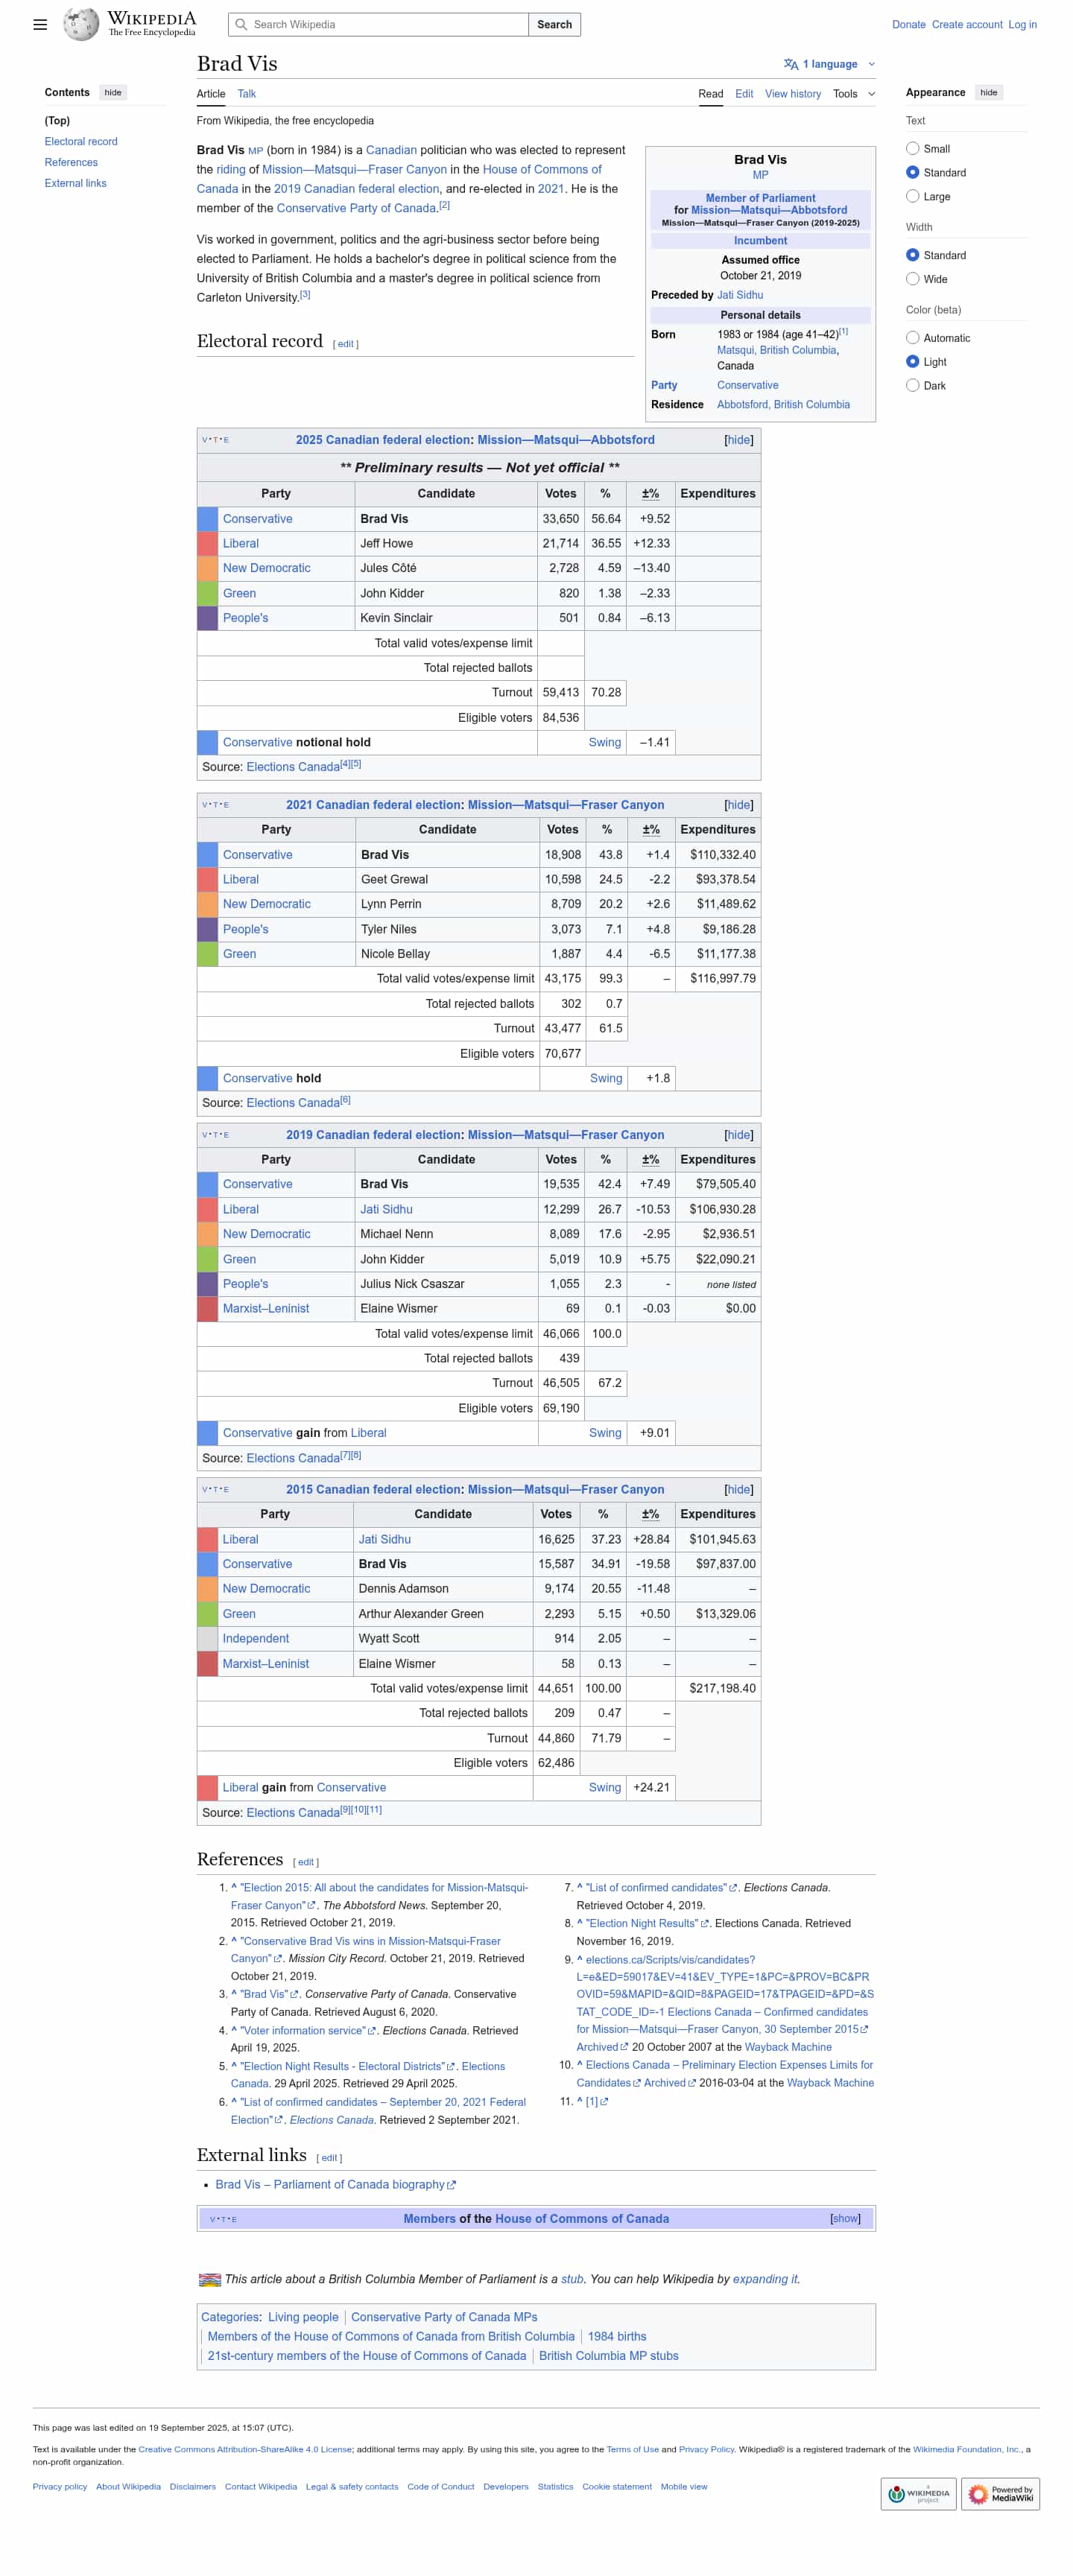
Task: Open the View history tab
Action: coord(792,94)
